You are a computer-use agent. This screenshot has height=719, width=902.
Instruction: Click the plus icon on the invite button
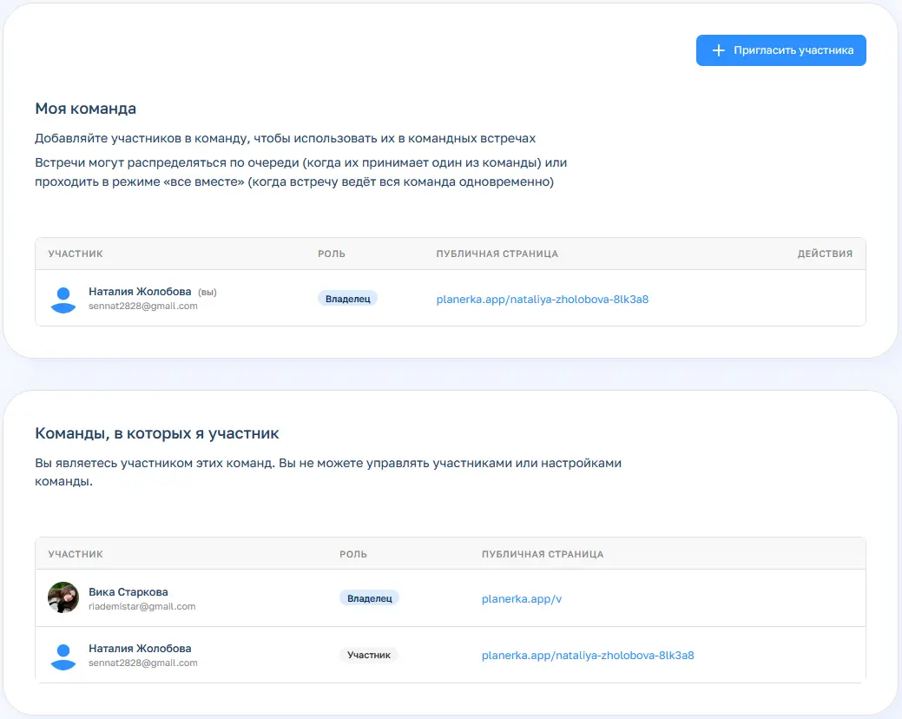pos(718,50)
